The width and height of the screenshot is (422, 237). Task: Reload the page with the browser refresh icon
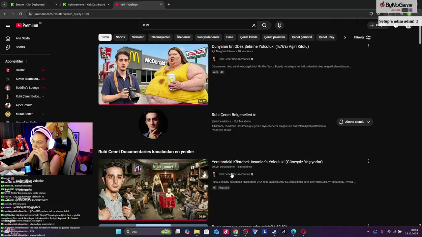pyautogui.click(x=20, y=14)
